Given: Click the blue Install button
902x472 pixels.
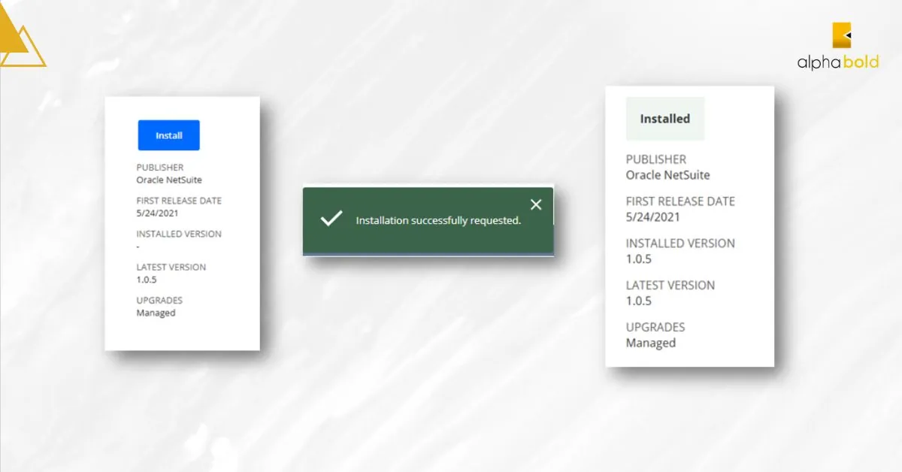Looking at the screenshot, I should [168, 135].
